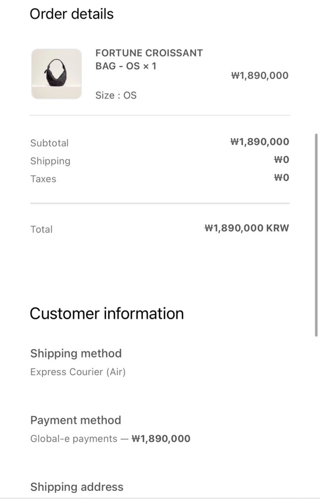The height and width of the screenshot is (499, 320).
Task: Click the Shipping label in the order summary
Action: [50, 161]
